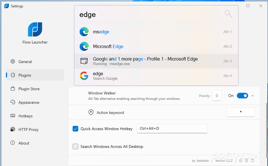The height and width of the screenshot is (166, 268).
Task: Click the Google search result icon
Action: (84, 76)
